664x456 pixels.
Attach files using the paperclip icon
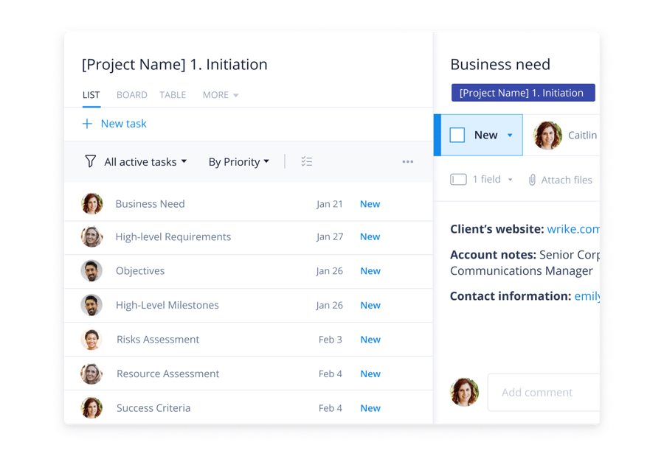531,179
